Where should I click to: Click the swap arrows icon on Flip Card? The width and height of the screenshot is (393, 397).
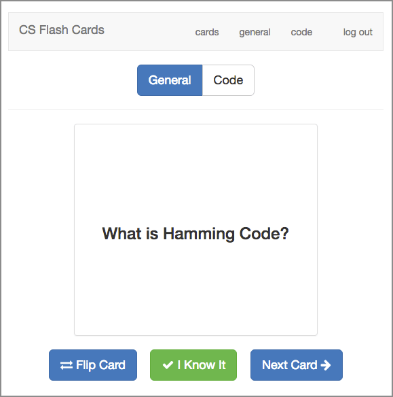(x=67, y=365)
